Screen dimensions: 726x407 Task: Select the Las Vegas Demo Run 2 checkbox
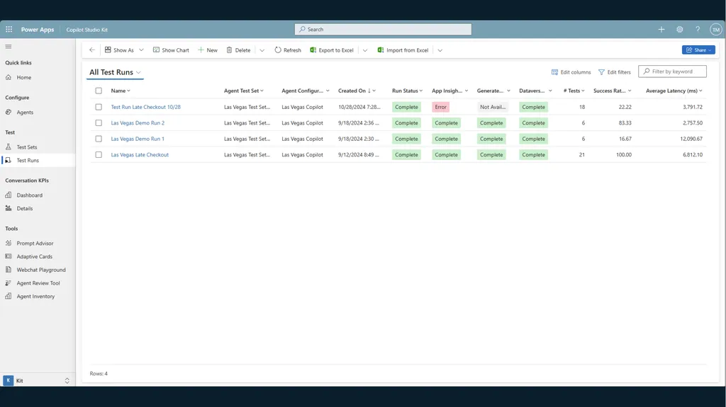pos(99,123)
